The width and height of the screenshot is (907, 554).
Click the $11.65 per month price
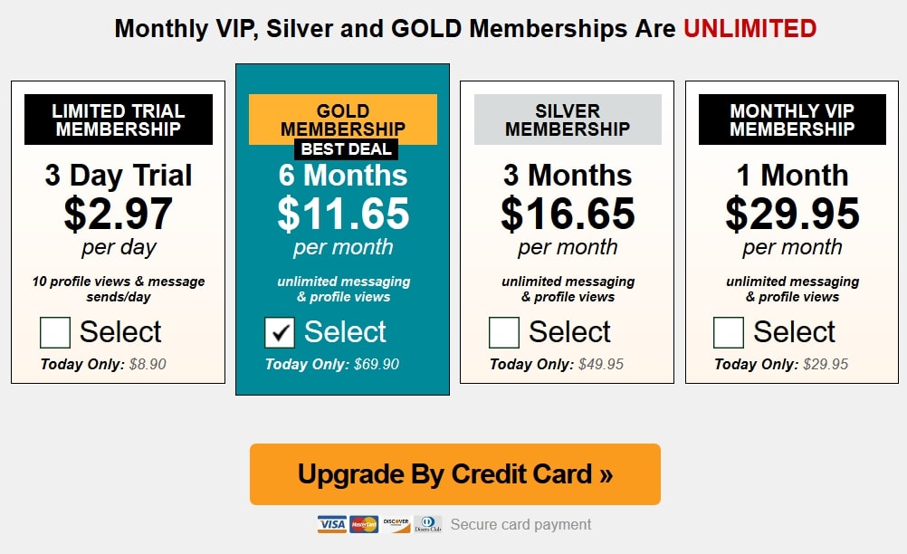click(x=343, y=215)
